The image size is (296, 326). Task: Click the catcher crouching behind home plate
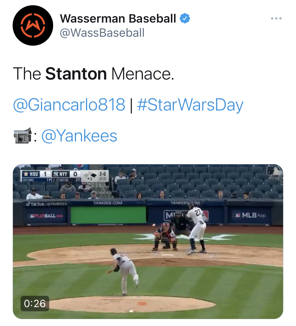click(166, 236)
